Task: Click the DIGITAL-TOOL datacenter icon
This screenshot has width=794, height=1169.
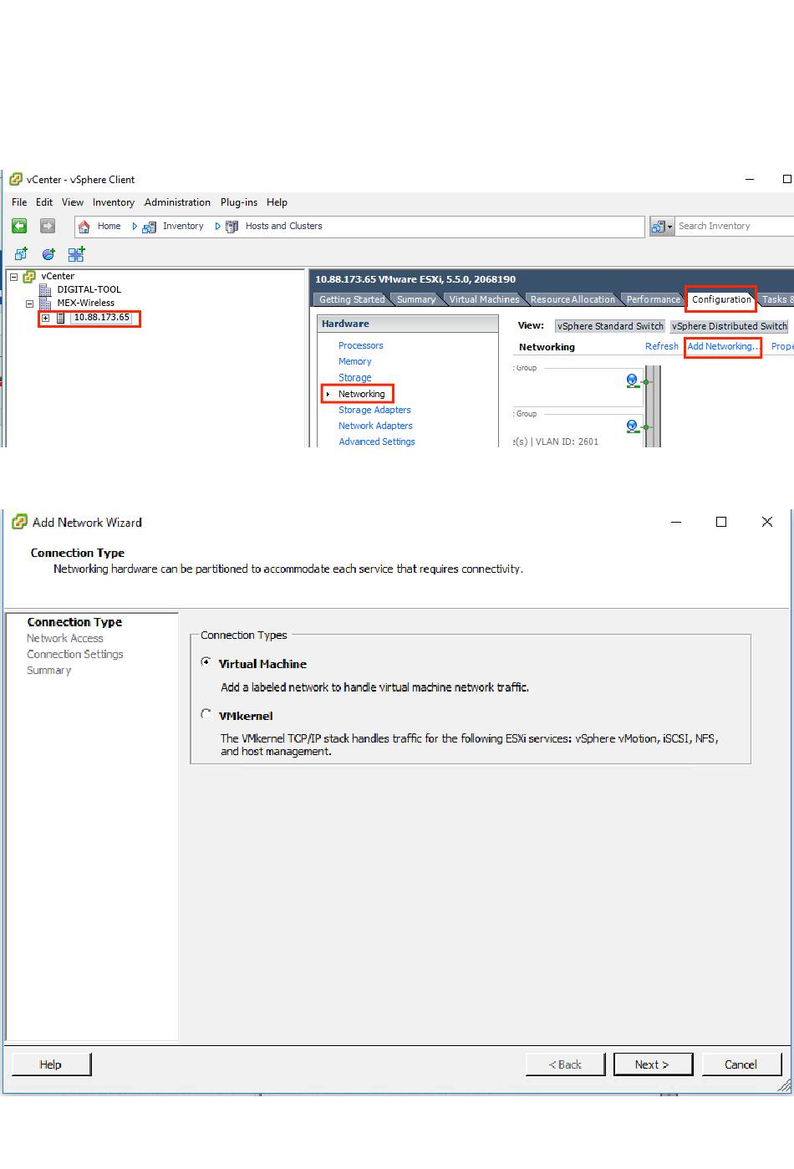Action: coord(46,289)
